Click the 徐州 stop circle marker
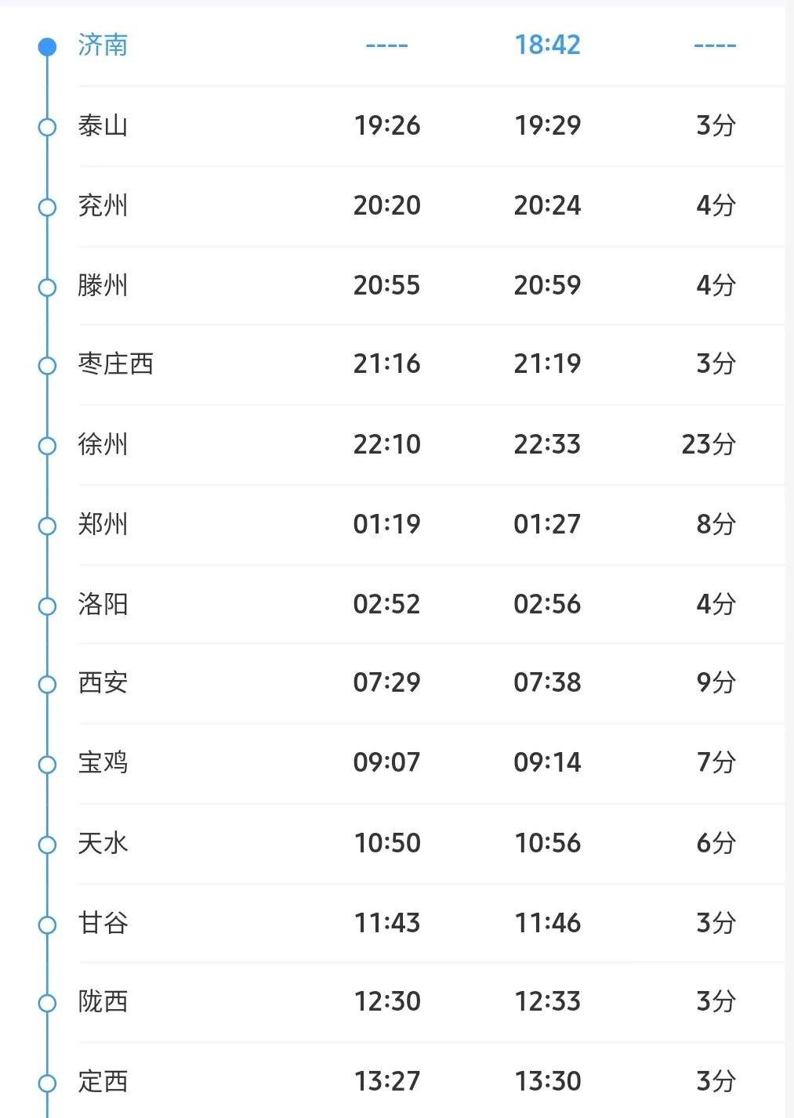The width and height of the screenshot is (794, 1118). (48, 446)
